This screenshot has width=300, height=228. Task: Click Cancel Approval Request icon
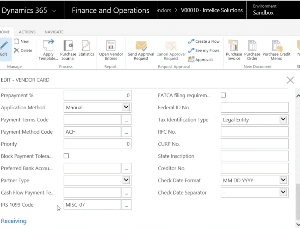click(171, 46)
